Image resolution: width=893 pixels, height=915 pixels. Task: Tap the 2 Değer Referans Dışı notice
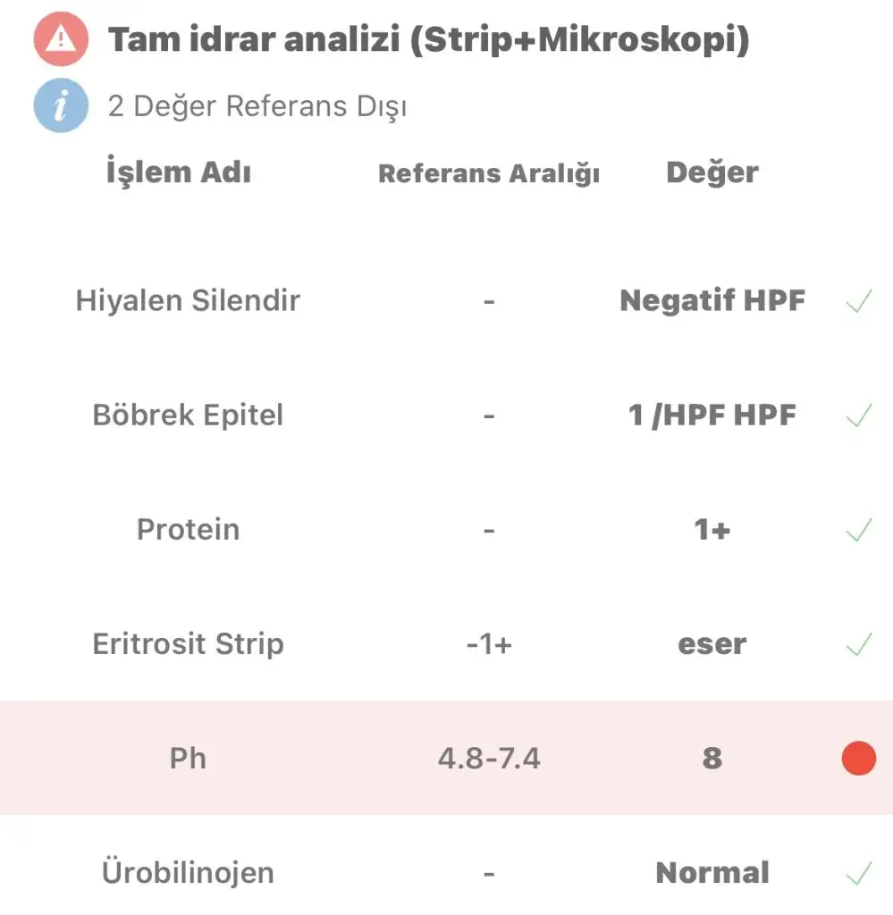(257, 106)
